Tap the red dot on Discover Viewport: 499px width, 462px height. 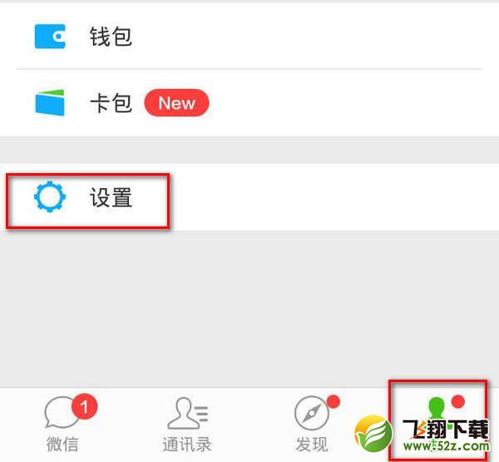pyautogui.click(x=333, y=401)
